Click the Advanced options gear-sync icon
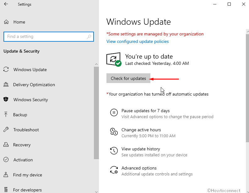Screen dimensions: 249x193 coord(114,170)
